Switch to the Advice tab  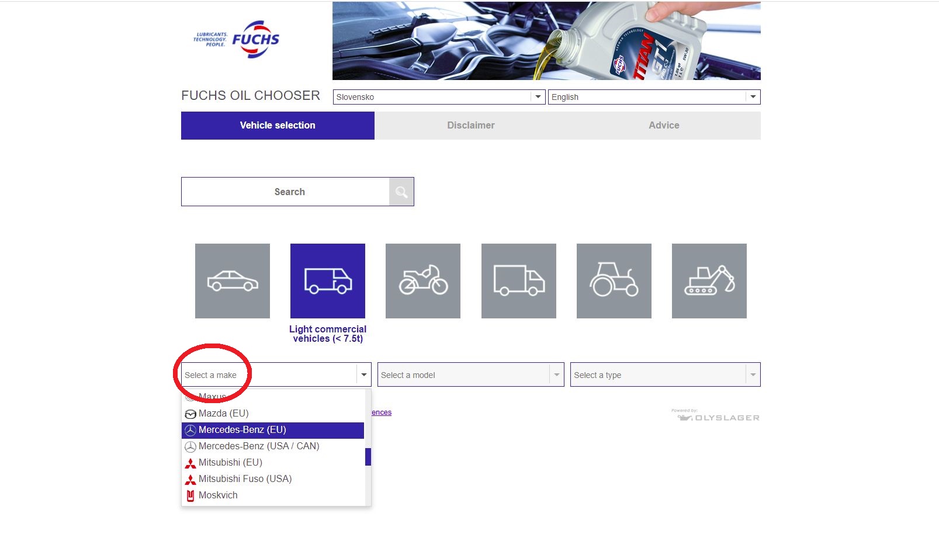[664, 125]
